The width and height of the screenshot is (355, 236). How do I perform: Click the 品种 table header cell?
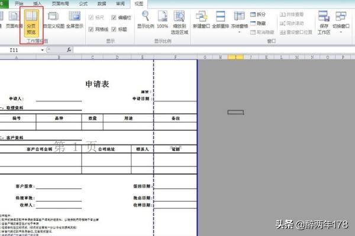tap(59, 118)
